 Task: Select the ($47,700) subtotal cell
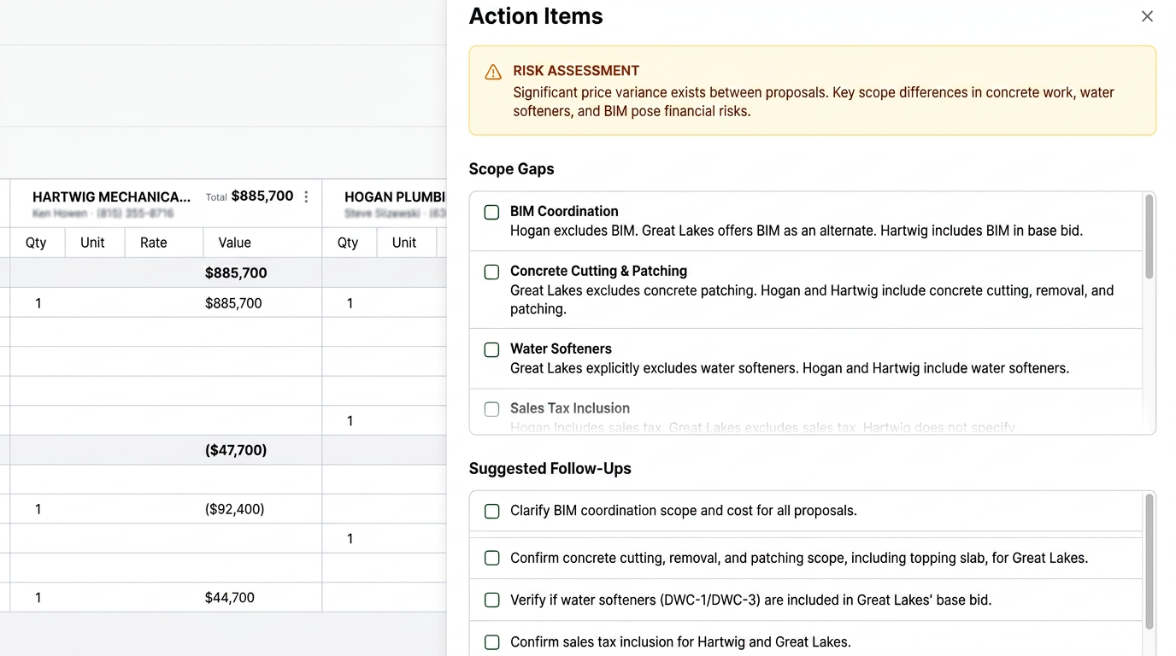pos(236,449)
